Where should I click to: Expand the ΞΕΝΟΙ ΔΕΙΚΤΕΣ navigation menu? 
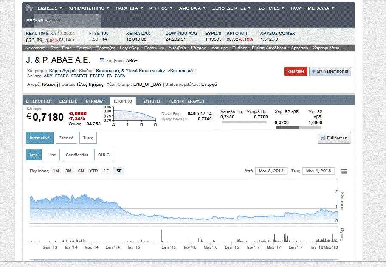231,8
